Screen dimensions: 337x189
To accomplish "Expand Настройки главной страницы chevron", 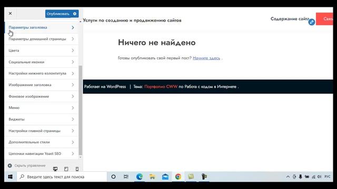I will 73,131.
